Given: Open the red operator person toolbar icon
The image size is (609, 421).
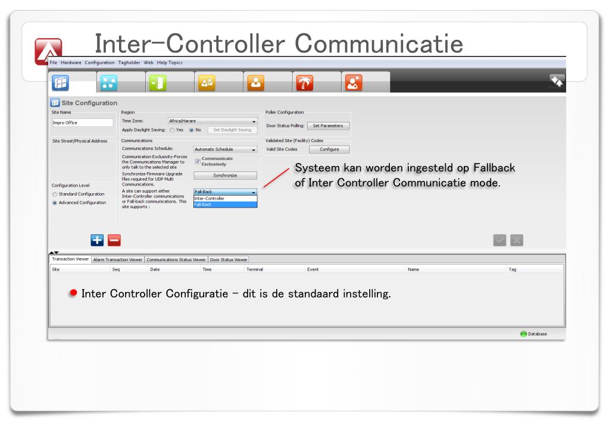Looking at the screenshot, I should [x=354, y=83].
